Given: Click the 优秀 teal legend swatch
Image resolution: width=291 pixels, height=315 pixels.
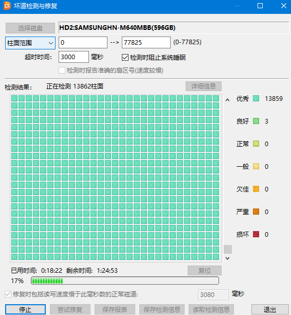Looking at the screenshot, I should 256,98.
